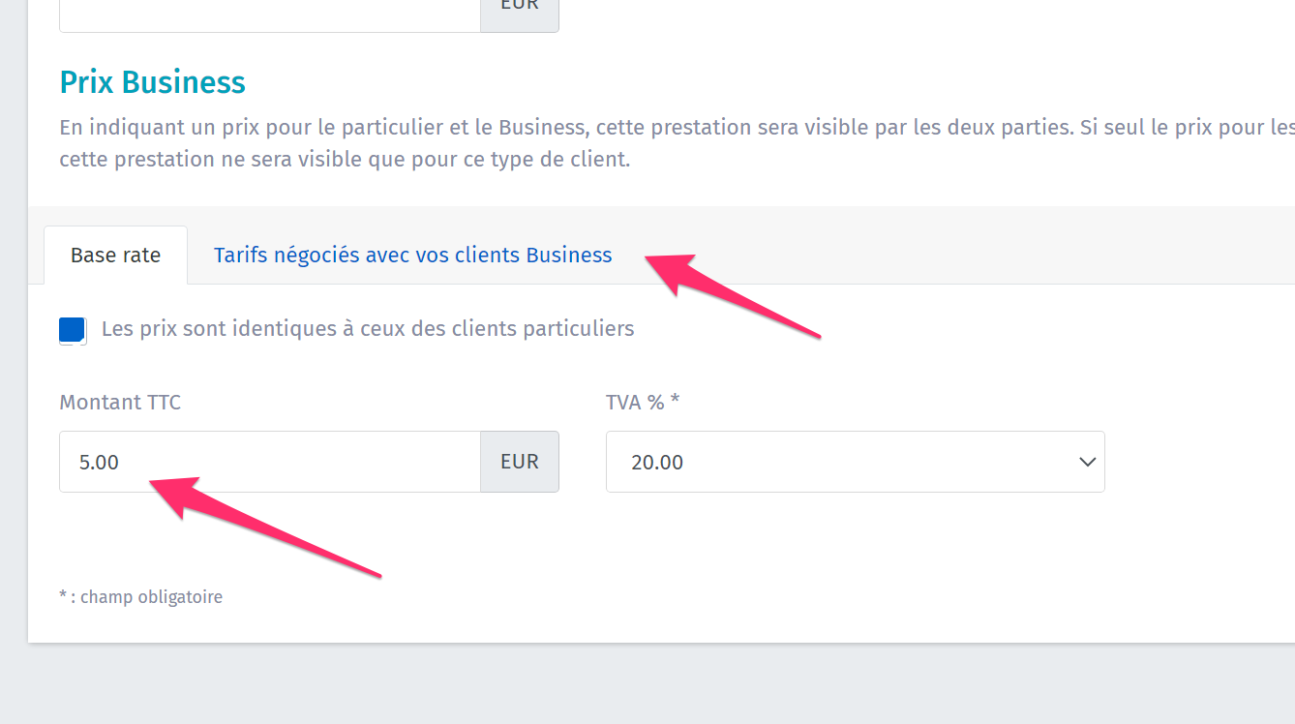Switch to the Base rate tab

click(115, 256)
